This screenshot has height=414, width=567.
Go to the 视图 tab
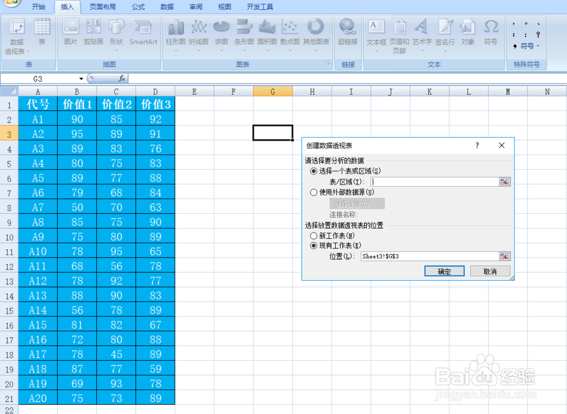225,6
